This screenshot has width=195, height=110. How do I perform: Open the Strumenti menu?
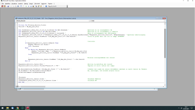[37, 4]
